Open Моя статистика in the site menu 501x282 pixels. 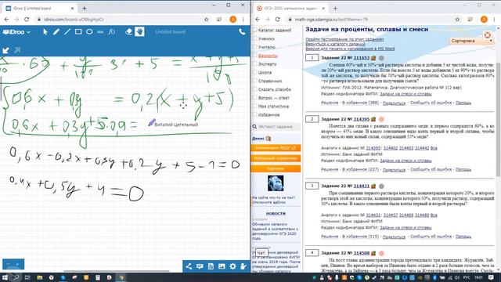click(273, 107)
